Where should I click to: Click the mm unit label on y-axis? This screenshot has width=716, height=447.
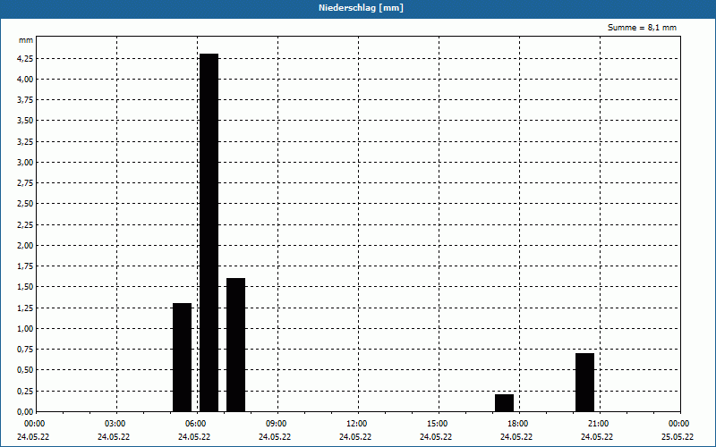pyautogui.click(x=26, y=40)
